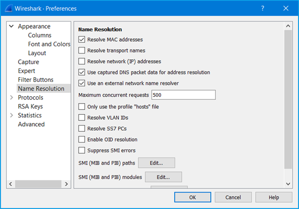
Task: Expand the Statistics tree node
Action: click(11, 115)
